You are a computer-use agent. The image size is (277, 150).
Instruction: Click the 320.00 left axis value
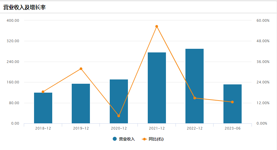click(x=13, y=41)
